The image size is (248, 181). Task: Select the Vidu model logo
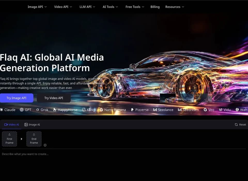[x=225, y=110]
